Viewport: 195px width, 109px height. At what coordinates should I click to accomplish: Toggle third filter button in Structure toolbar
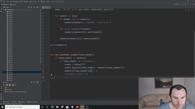click(13, 85)
